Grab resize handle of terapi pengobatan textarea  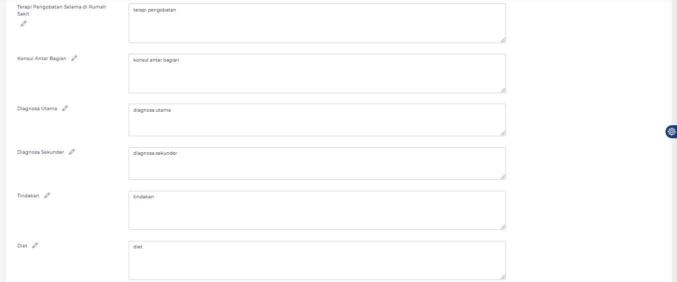coord(503,40)
